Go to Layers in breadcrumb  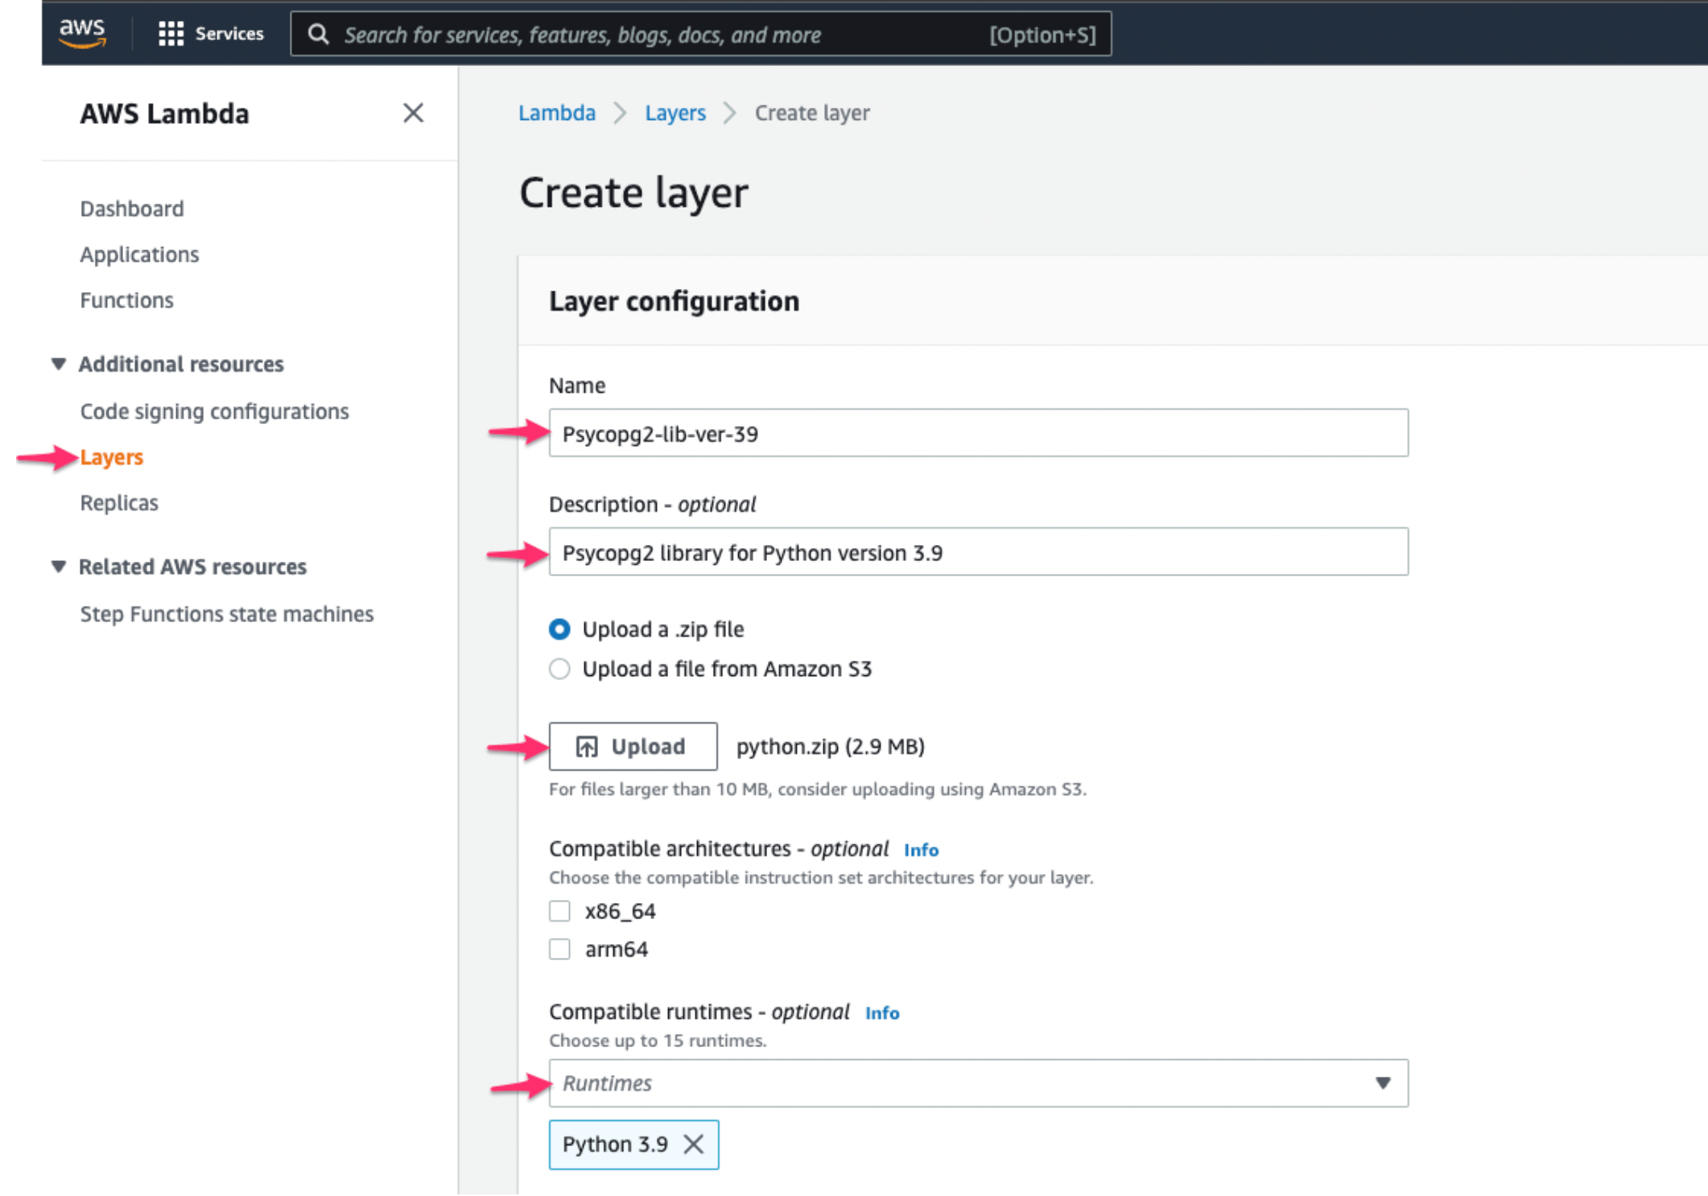[x=675, y=113]
